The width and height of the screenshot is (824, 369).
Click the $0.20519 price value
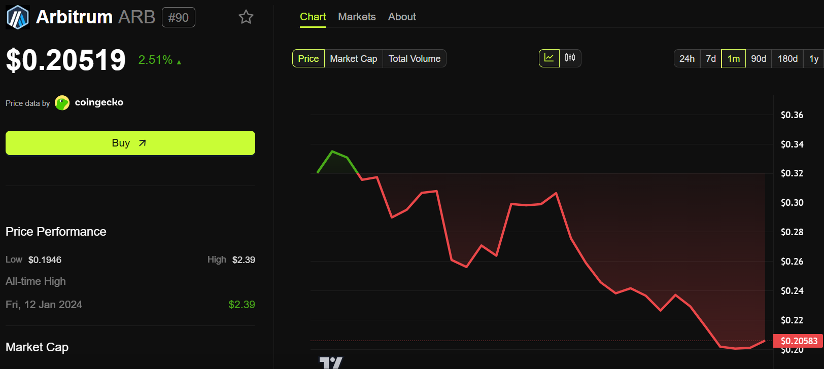point(65,60)
